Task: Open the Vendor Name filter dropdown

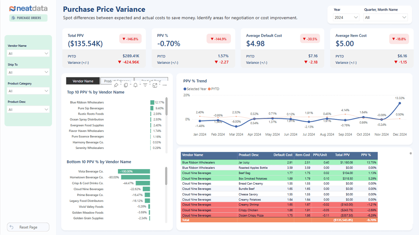Action: (46, 54)
